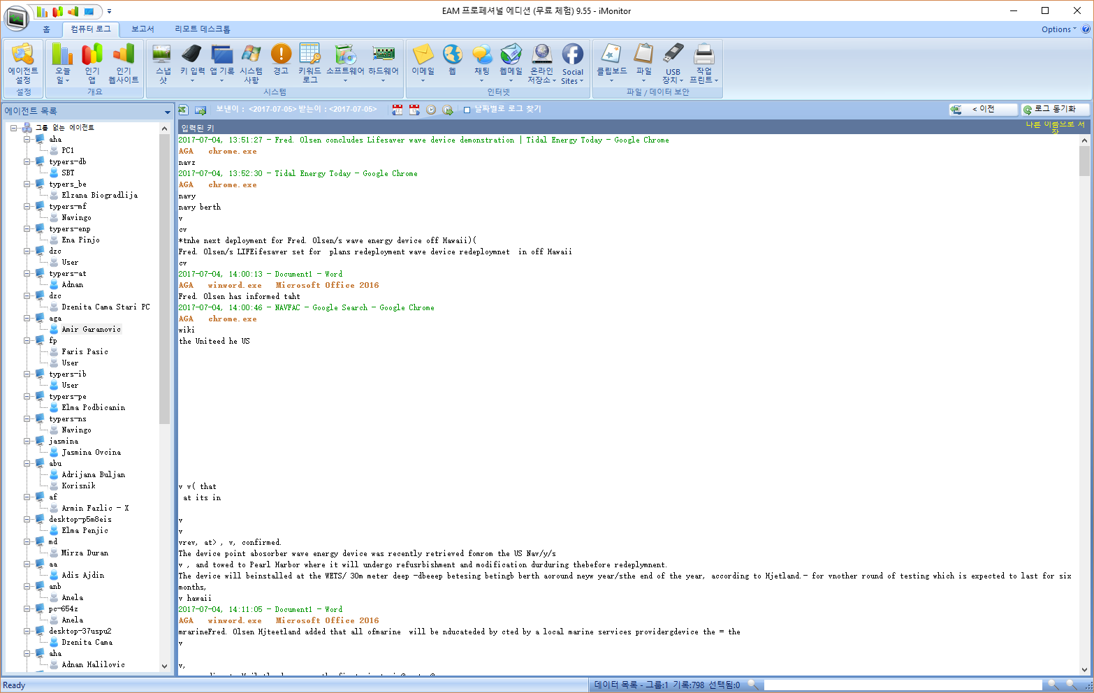The height and width of the screenshot is (693, 1094).
Task: Click the log entry 2017-07-04, 14:00:46 NAVFAC Google Search
Action: pos(306,307)
